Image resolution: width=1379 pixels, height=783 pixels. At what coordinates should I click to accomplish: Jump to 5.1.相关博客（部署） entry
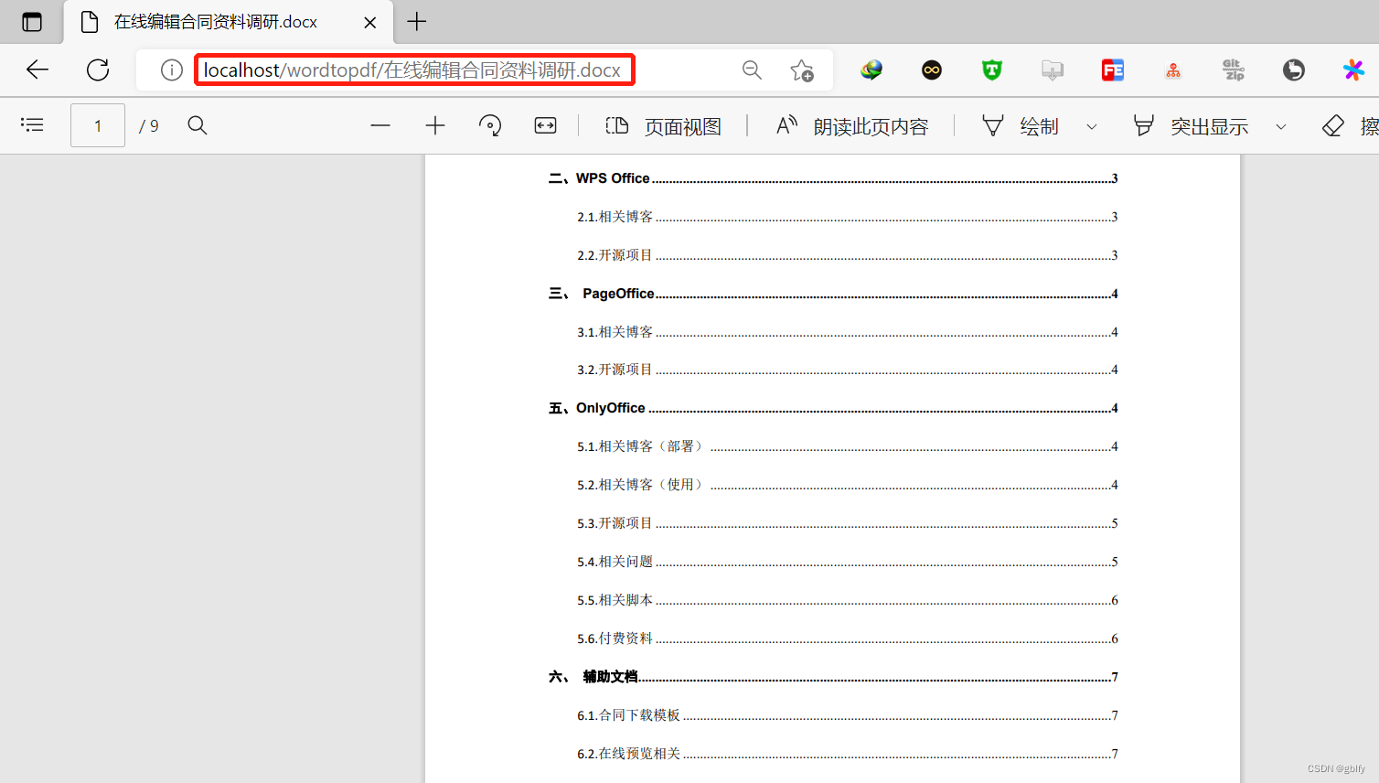point(848,446)
